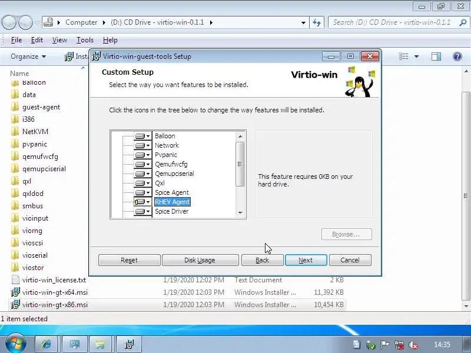Cancel the Virtio-win setup

click(350, 260)
